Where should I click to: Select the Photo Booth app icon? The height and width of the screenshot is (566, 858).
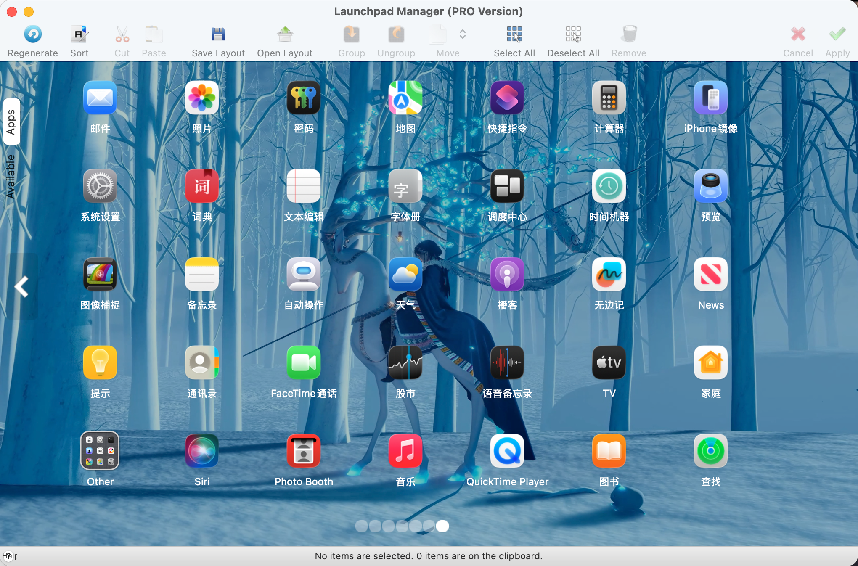303,451
